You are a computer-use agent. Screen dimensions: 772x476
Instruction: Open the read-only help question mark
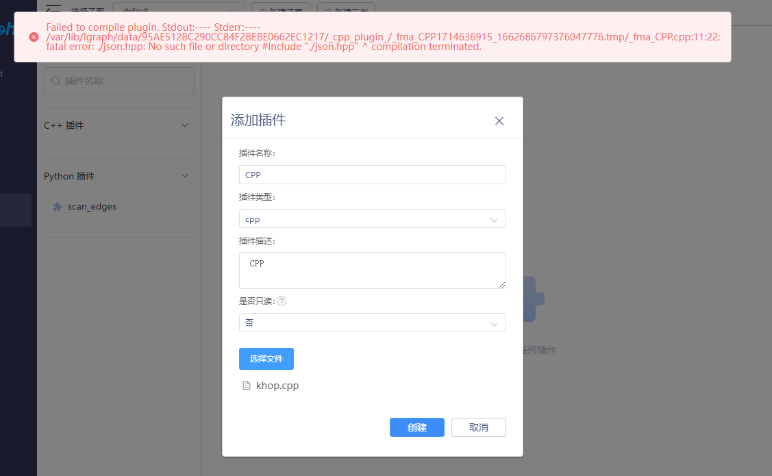pyautogui.click(x=282, y=301)
